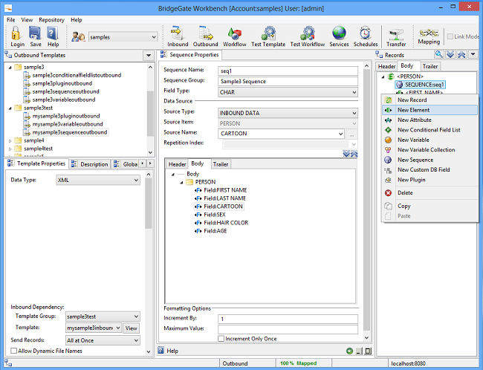Select sample3sequenceoutbound template

[x=65, y=91]
